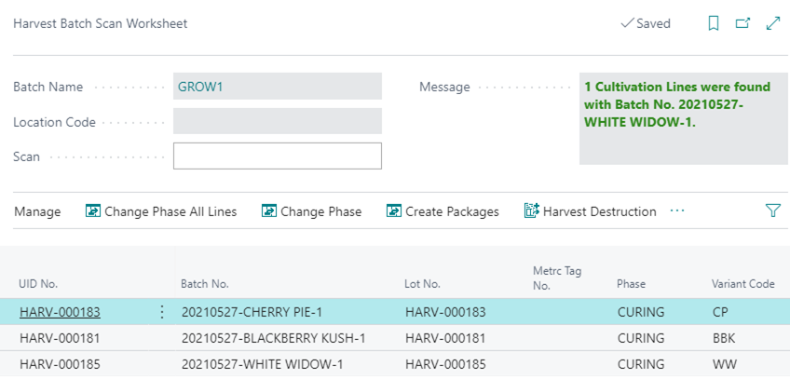
Task: Show more actions ellipsis in toolbar
Action: click(x=677, y=211)
